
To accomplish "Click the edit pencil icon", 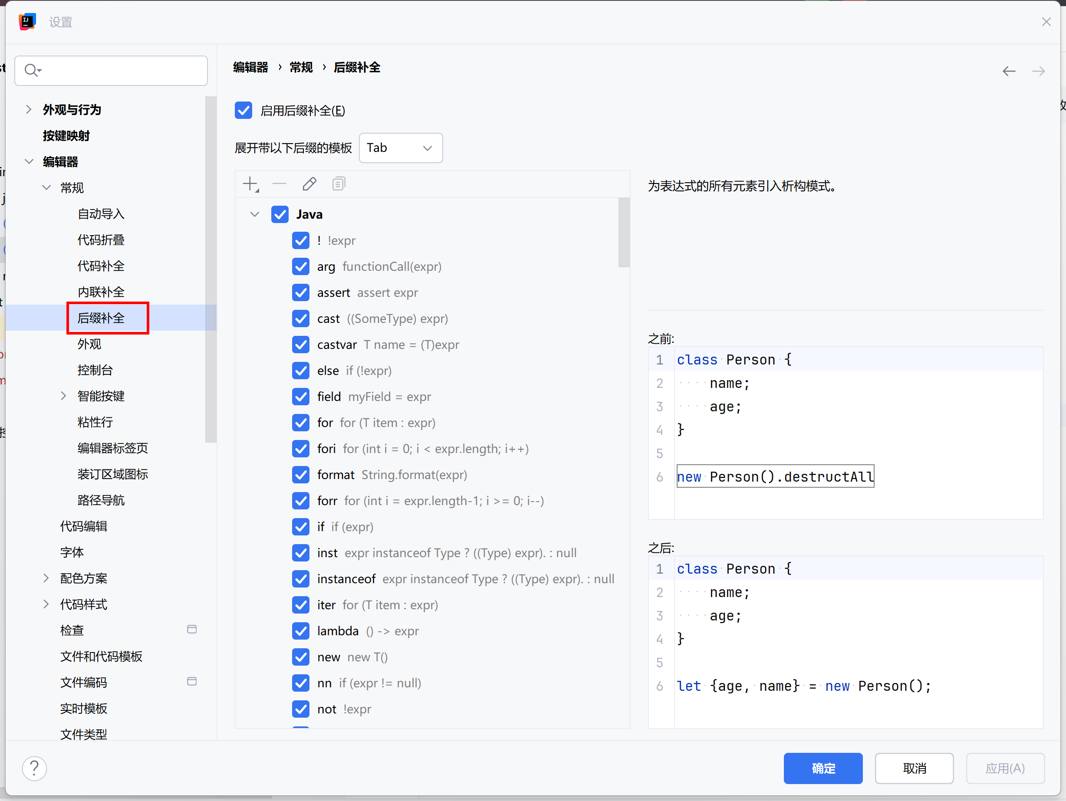I will coord(309,184).
